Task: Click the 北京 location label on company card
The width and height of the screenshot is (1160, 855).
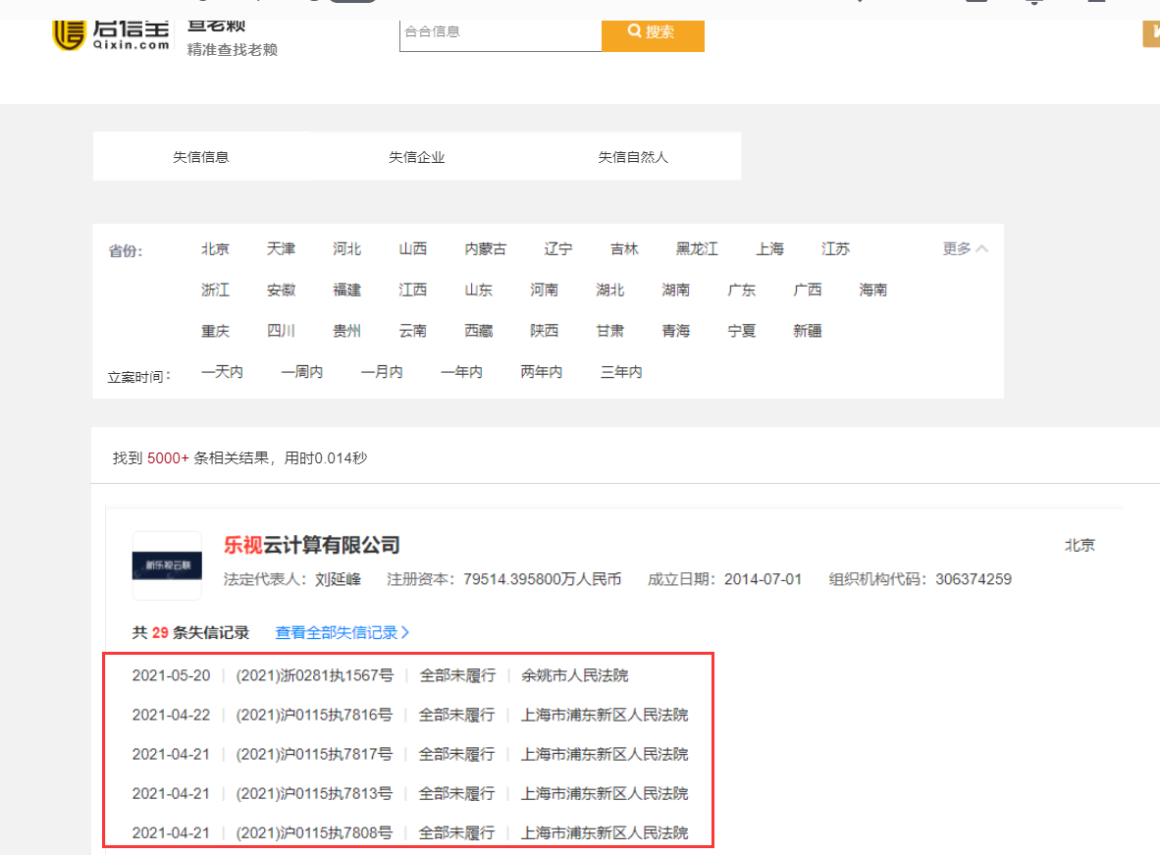Action: click(1080, 546)
